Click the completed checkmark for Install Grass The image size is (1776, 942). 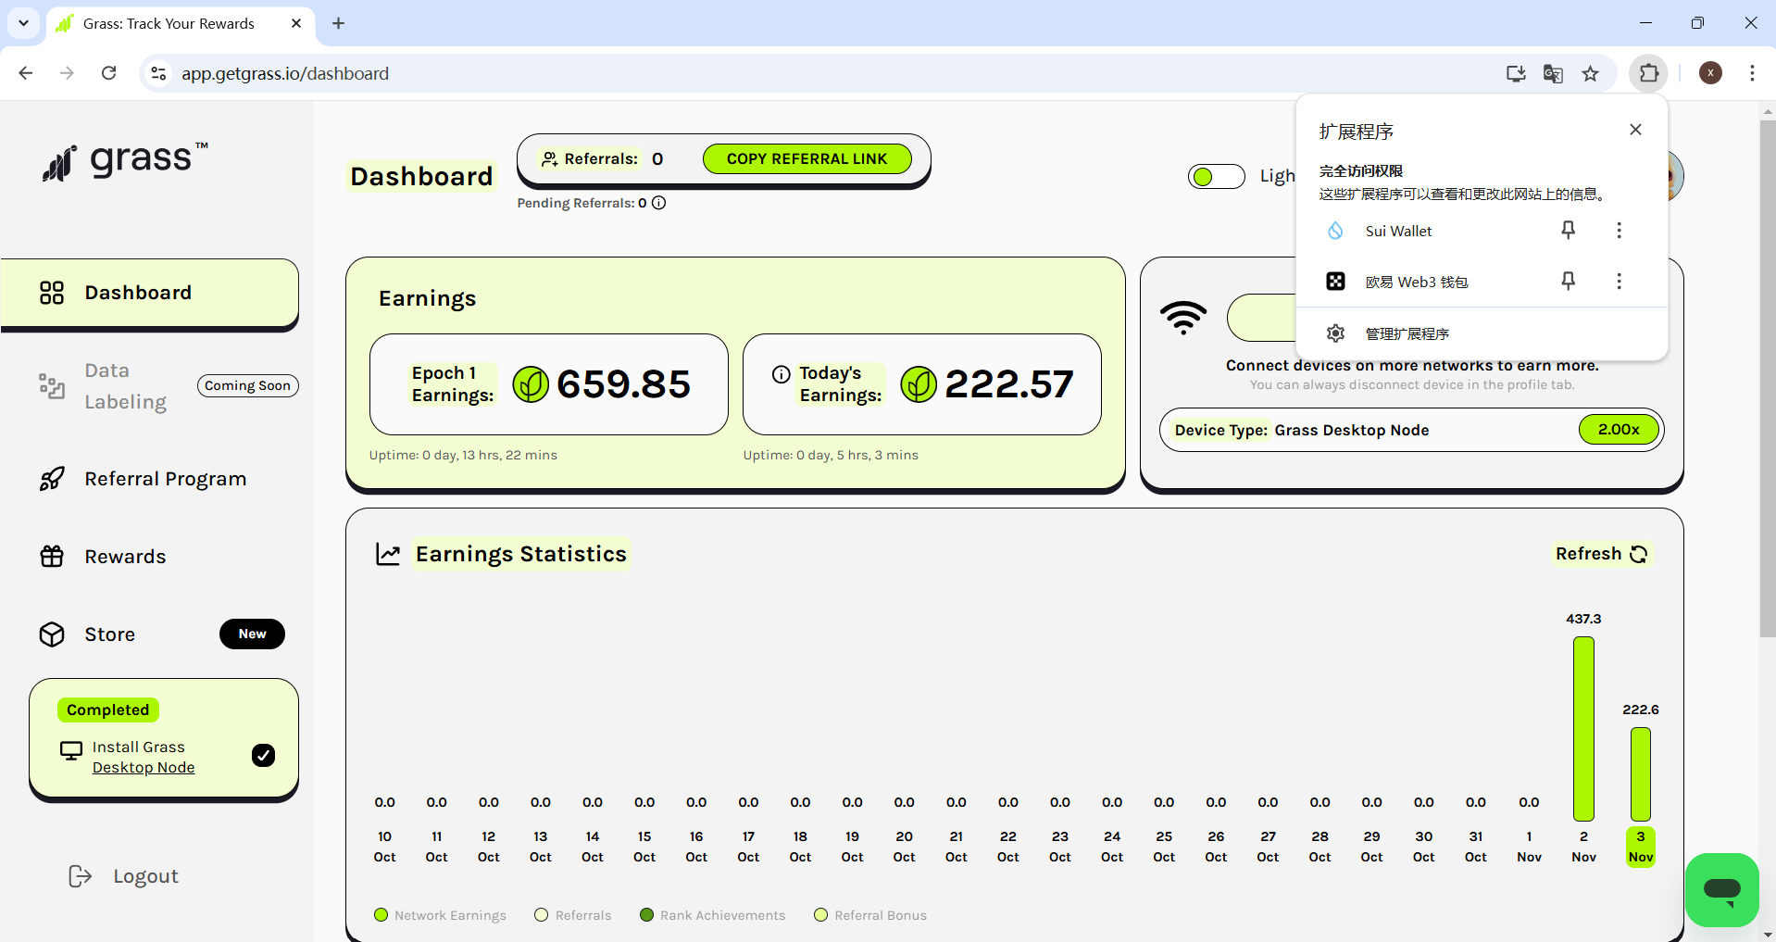pos(264,756)
